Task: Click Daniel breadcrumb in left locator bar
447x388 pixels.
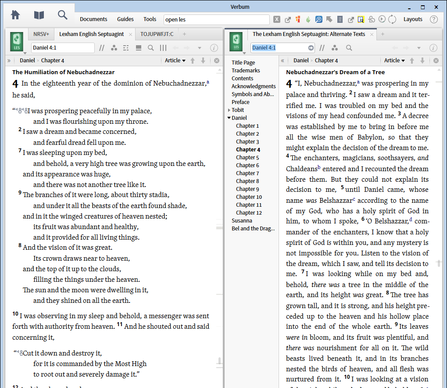Action: (27, 61)
